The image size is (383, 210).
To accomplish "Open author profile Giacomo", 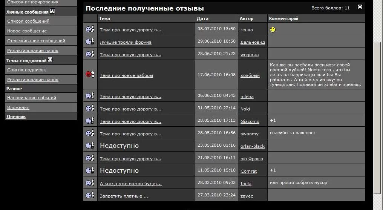I will pos(250,121).
